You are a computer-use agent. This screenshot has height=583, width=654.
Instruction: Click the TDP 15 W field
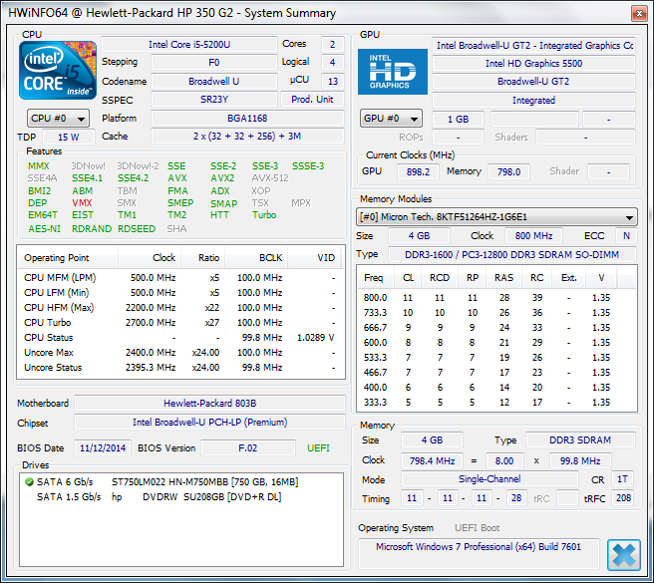click(x=69, y=137)
